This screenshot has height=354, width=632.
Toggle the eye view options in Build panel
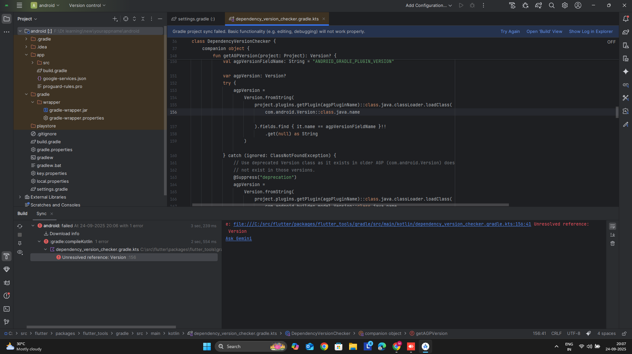tap(20, 252)
